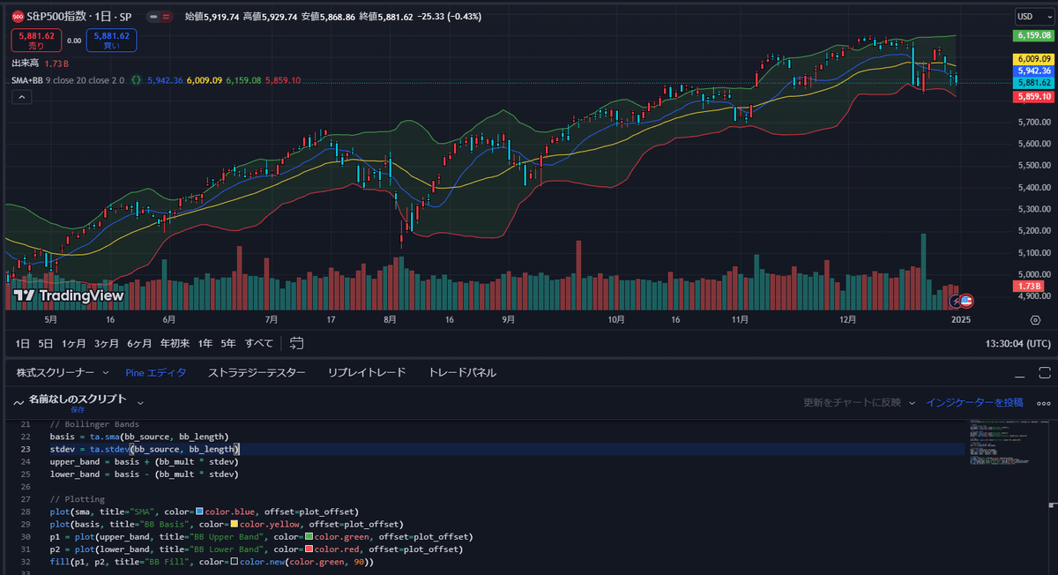Click the 6,159.08 upper band price label
The width and height of the screenshot is (1058, 575).
coord(1032,35)
